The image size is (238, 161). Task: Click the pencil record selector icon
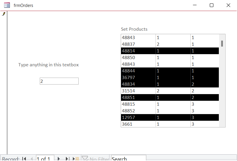click(x=4, y=14)
